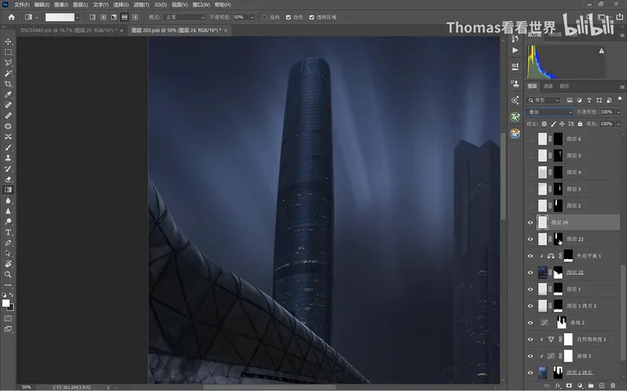Select the Zoom tool
The height and width of the screenshot is (391, 627).
tap(8, 275)
